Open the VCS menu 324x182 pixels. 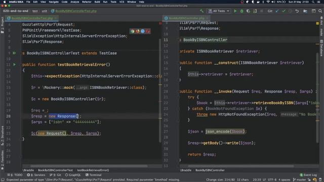point(121,2)
